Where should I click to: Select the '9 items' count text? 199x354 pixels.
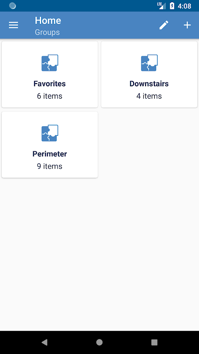point(50,166)
